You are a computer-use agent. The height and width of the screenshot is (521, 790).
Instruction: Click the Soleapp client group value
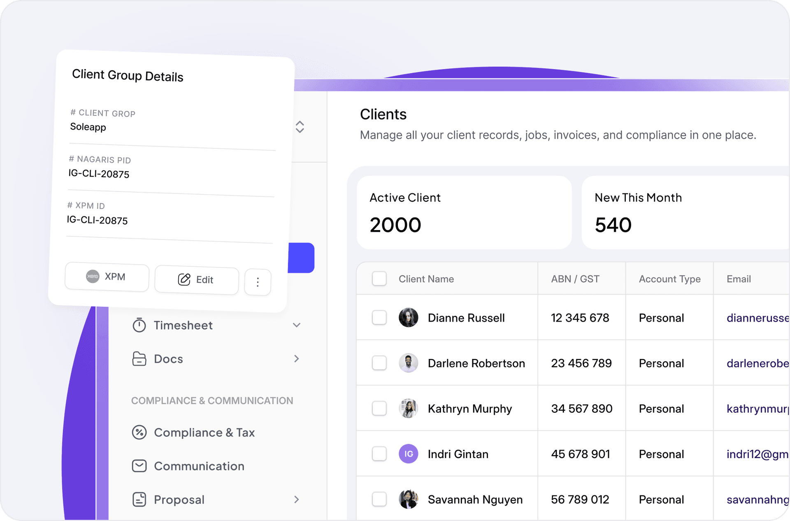coord(88,127)
